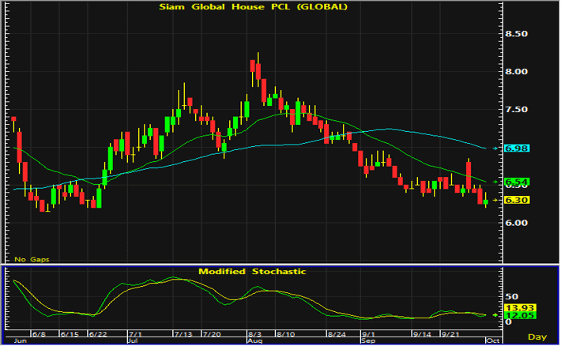Click the 7/1 date axis label
This screenshot has width=561, height=346.
135,334
